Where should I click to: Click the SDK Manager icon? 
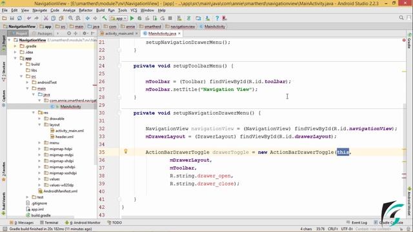tap(208, 18)
